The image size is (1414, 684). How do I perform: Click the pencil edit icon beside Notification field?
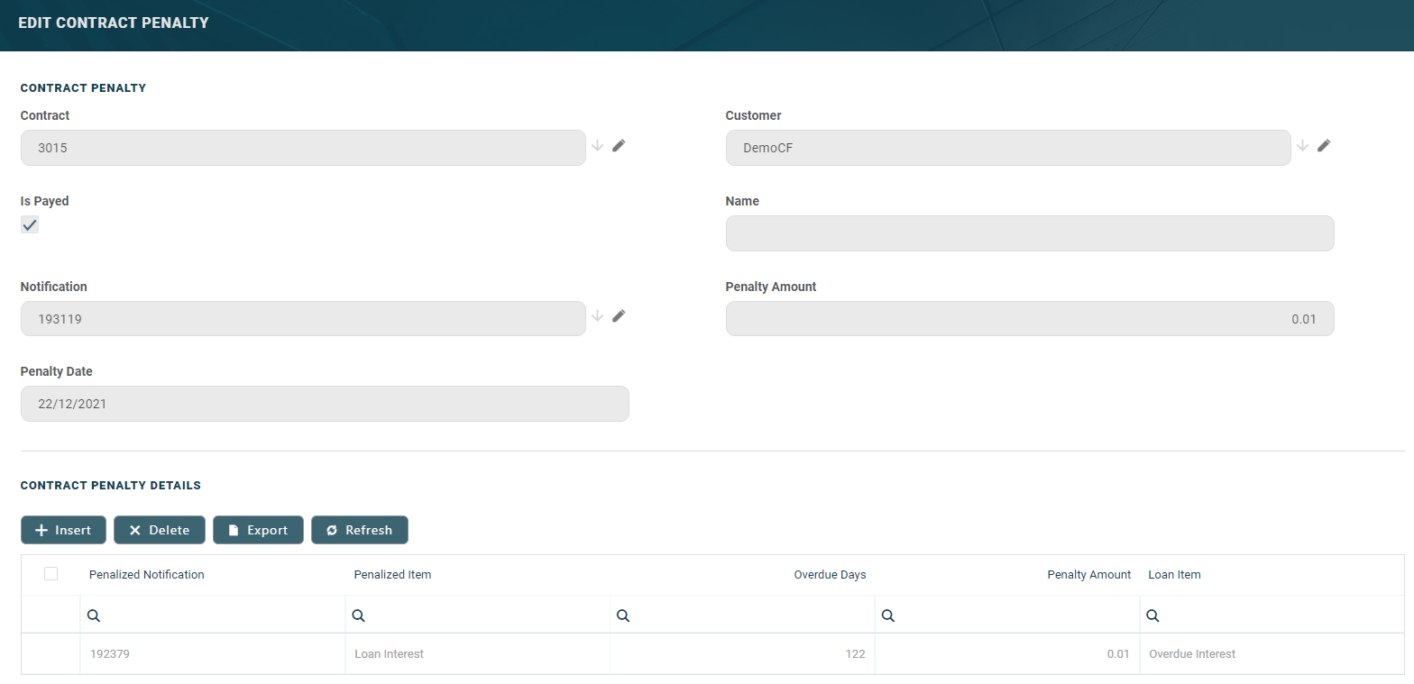click(x=619, y=315)
